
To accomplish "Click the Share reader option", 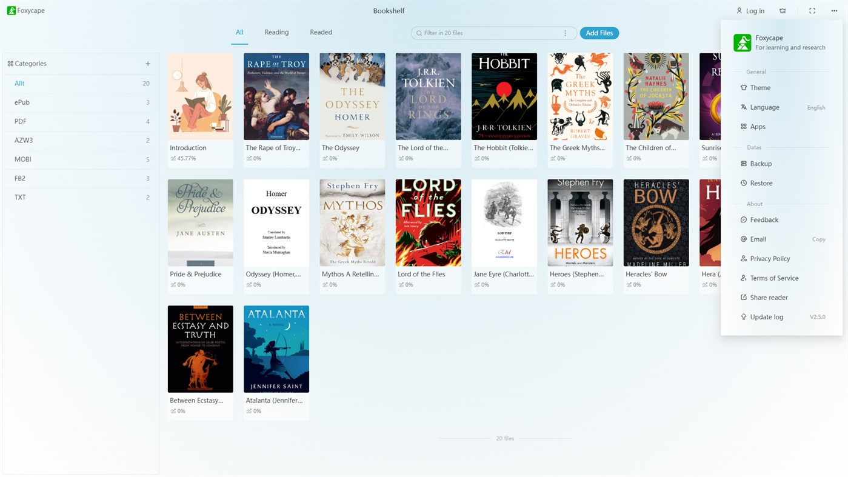I will [x=767, y=297].
